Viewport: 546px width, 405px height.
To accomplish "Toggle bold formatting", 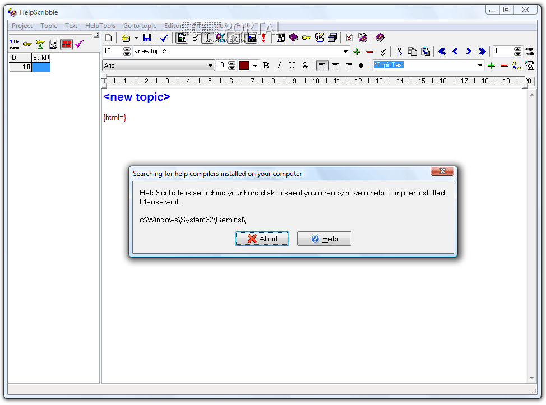I will 266,66.
